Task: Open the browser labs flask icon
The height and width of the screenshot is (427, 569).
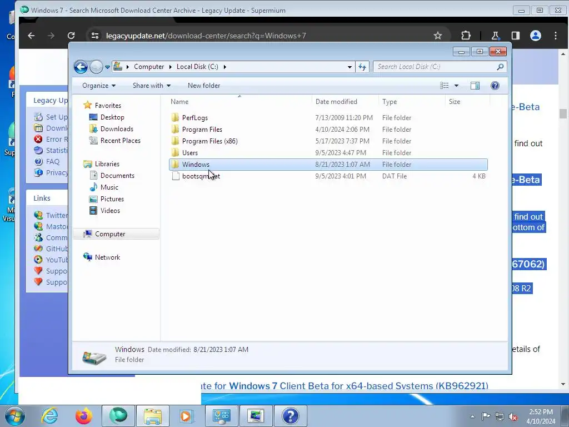Action: pyautogui.click(x=495, y=36)
